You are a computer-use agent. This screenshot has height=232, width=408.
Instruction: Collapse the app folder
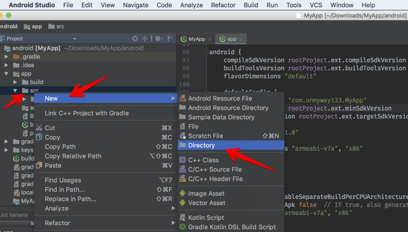(6, 74)
